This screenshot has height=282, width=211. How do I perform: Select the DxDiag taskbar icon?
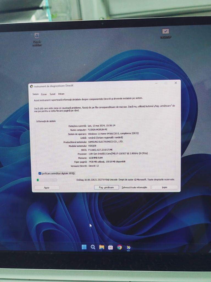click(128, 248)
